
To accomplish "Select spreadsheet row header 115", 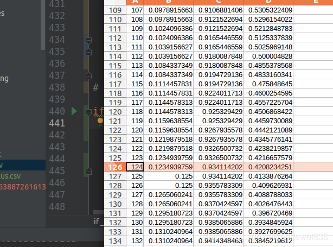I will [x=115, y=66].
